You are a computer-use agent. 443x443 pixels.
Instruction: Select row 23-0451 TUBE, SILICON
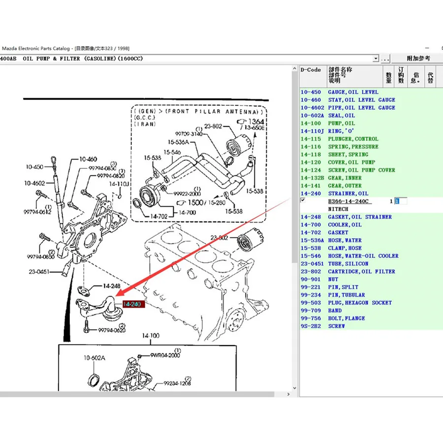tap(371, 264)
